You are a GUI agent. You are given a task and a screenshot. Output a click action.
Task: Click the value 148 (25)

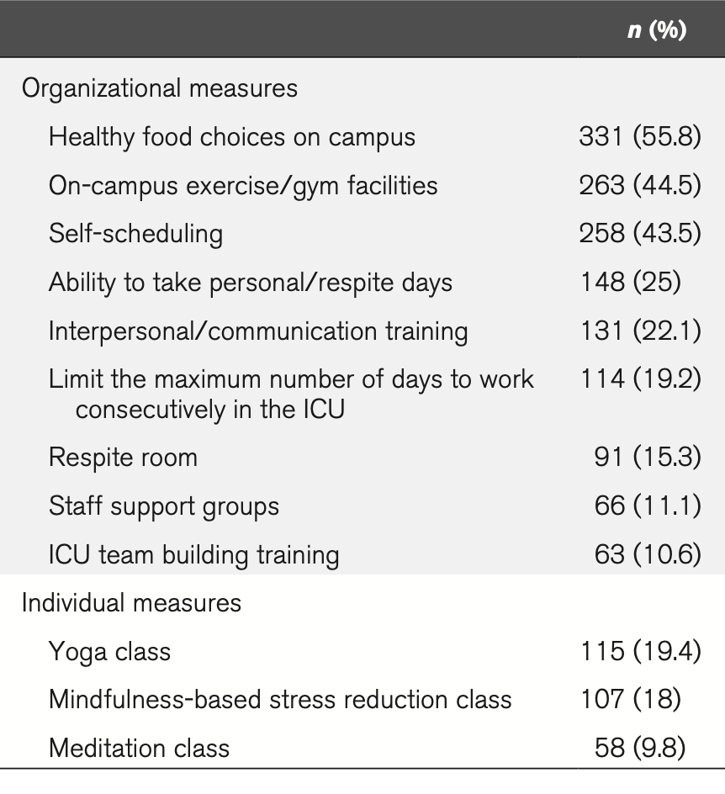tap(630, 282)
